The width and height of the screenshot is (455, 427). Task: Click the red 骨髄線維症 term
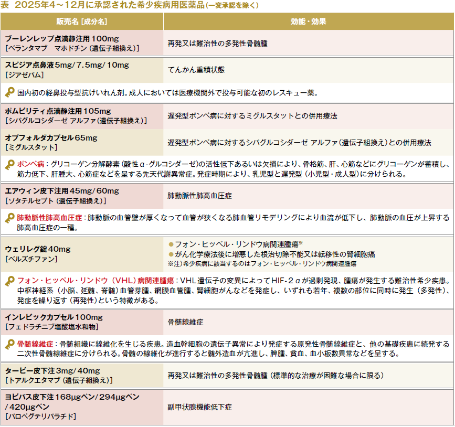coord(35,345)
